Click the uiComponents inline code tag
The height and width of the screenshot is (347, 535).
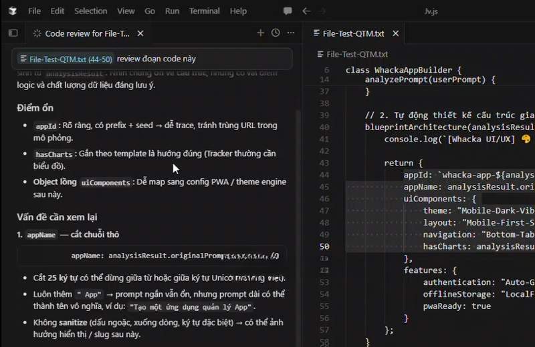point(106,183)
